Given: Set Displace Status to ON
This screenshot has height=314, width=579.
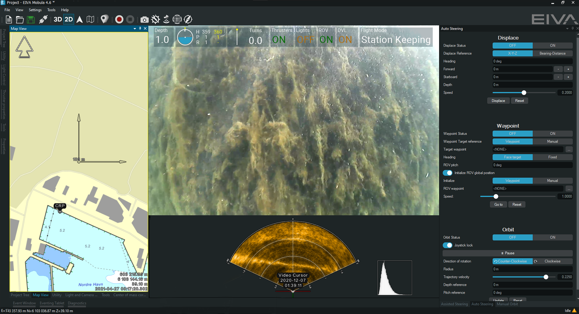Looking at the screenshot, I should click(552, 46).
